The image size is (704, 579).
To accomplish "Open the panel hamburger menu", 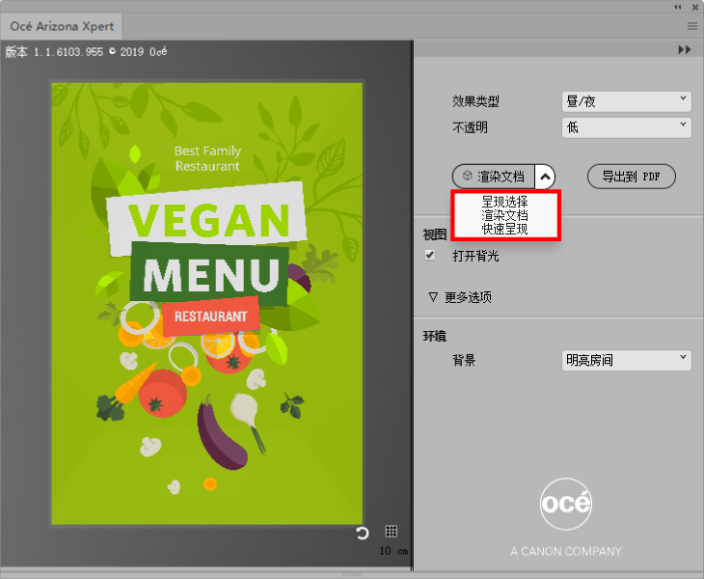I will (692, 26).
